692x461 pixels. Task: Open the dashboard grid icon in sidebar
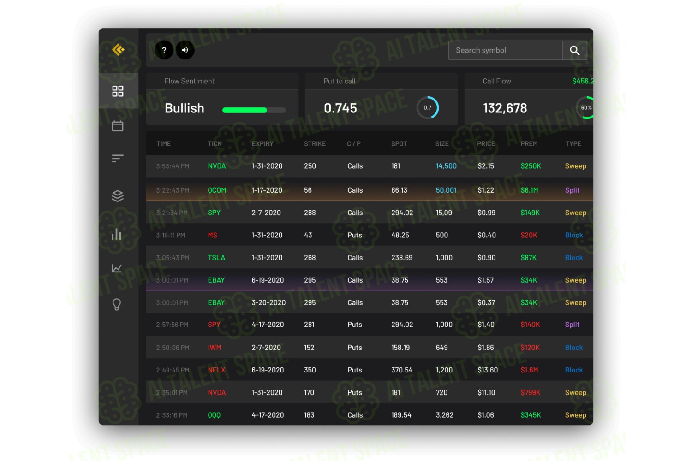click(x=118, y=91)
